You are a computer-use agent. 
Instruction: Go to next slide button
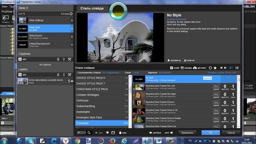[169, 133]
